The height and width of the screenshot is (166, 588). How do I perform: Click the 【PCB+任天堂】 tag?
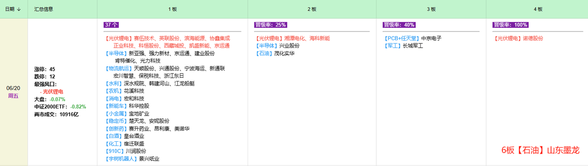pyautogui.click(x=401, y=38)
